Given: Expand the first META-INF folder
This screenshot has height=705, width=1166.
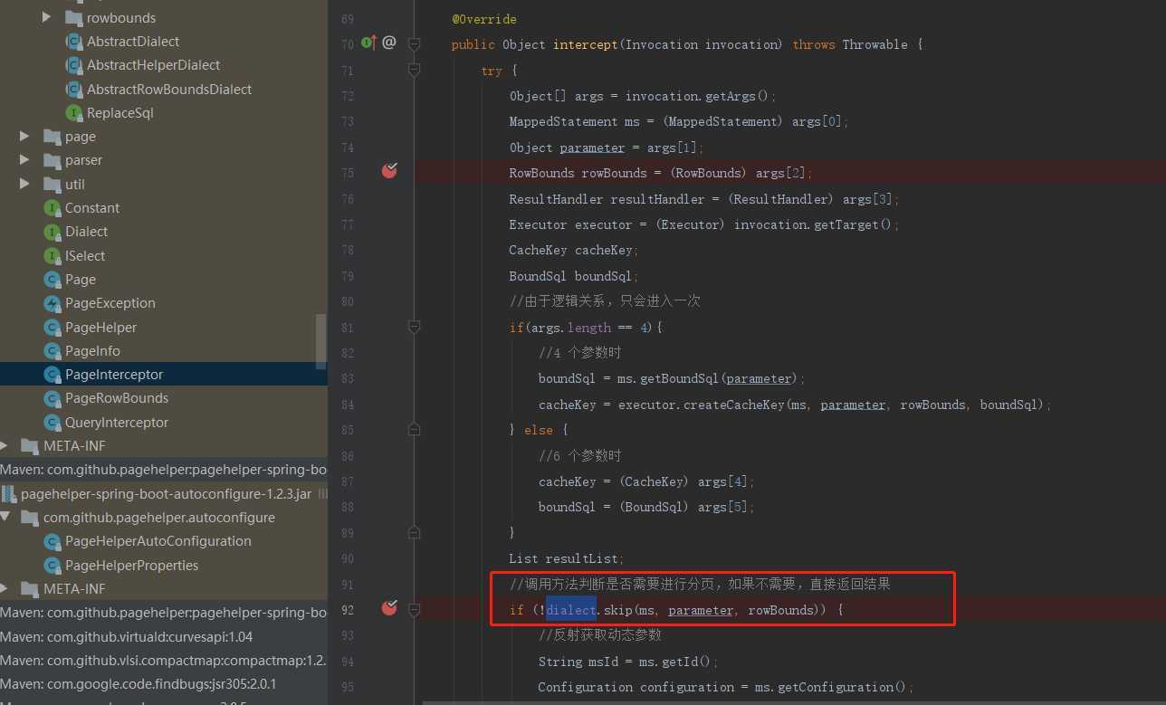Looking at the screenshot, I should tap(5, 445).
